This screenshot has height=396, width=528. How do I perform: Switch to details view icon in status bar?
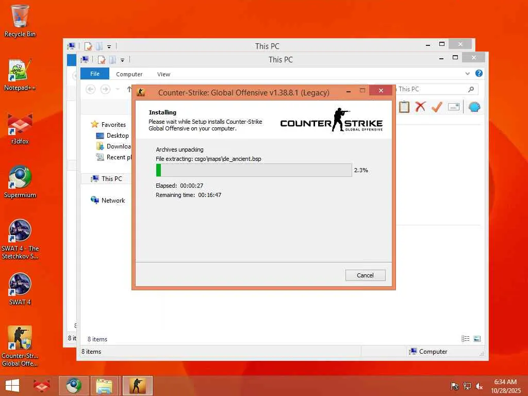tap(466, 339)
